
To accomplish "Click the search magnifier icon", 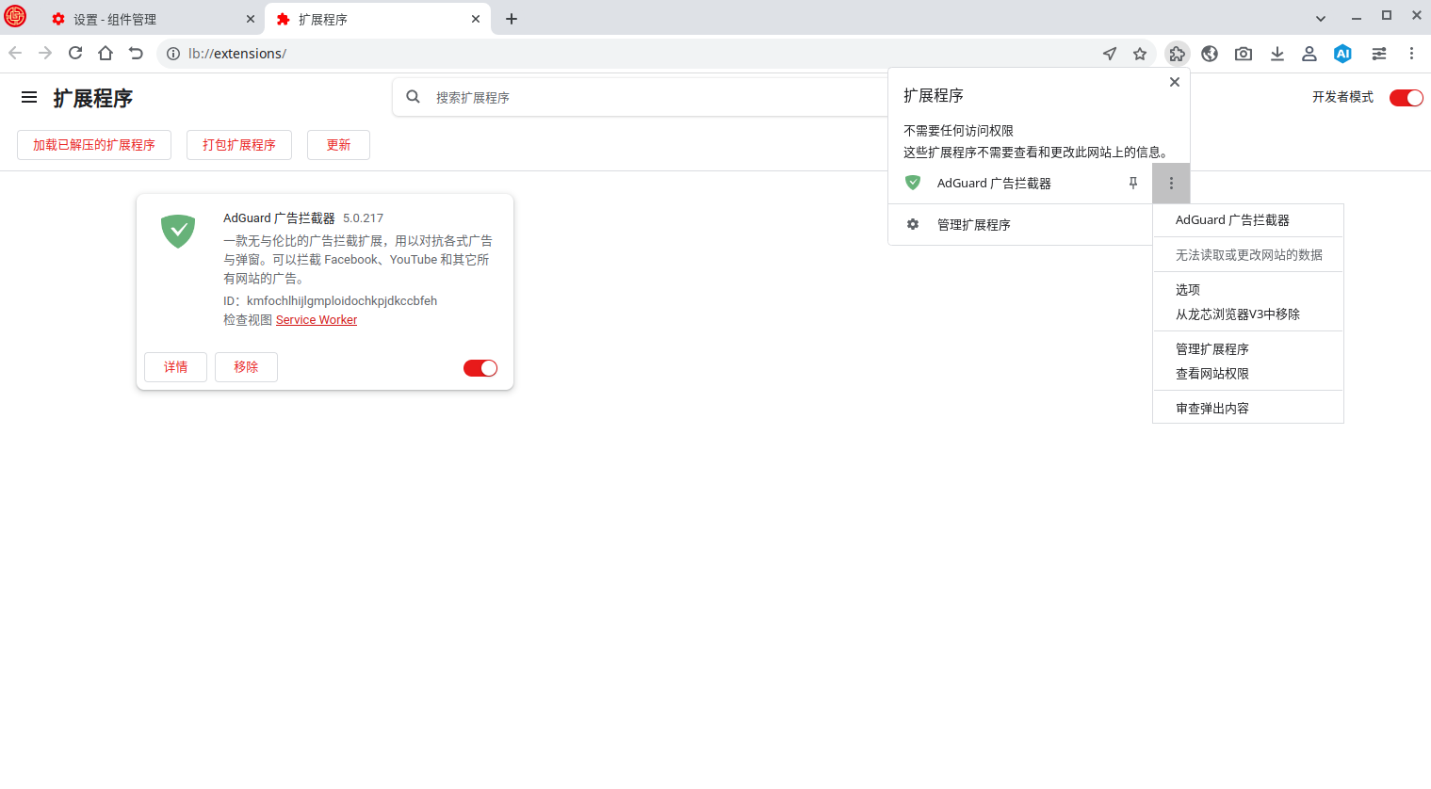I will pyautogui.click(x=413, y=97).
